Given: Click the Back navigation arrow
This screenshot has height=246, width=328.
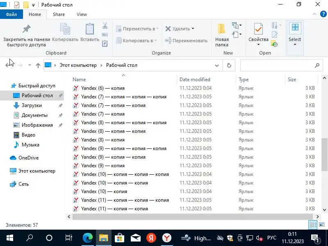Looking at the screenshot, I should point(8,65).
